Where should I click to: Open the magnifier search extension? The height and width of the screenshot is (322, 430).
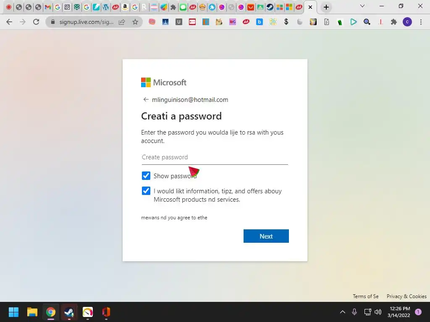pos(367,22)
